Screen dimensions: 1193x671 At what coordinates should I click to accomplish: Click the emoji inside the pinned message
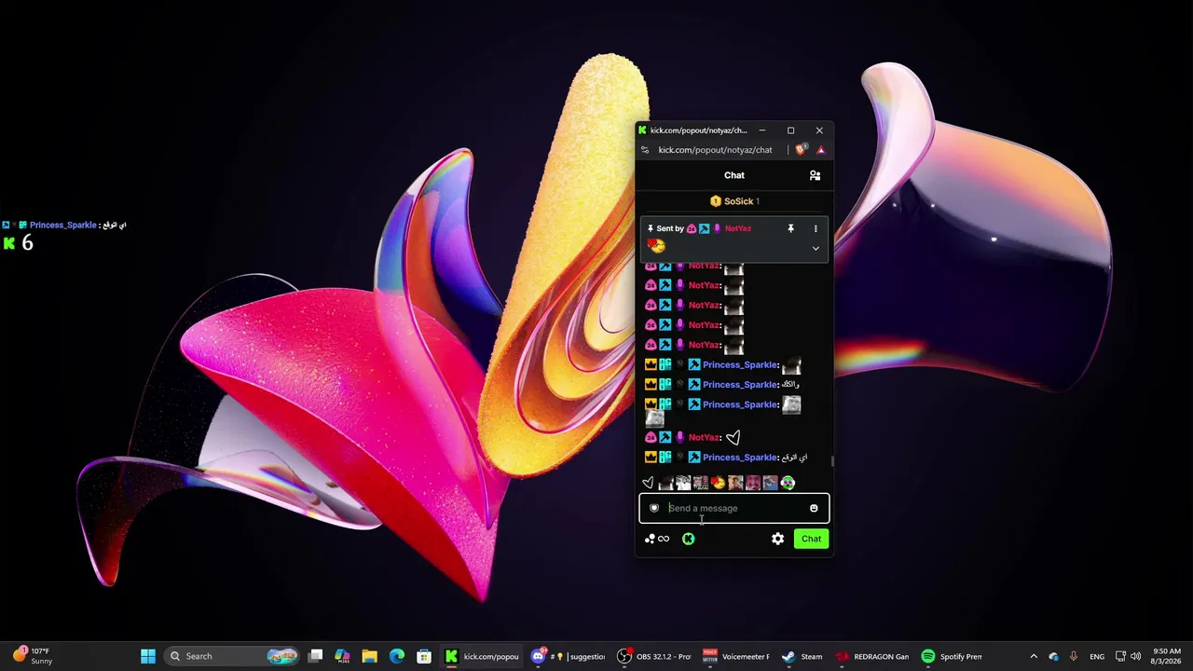click(x=657, y=246)
